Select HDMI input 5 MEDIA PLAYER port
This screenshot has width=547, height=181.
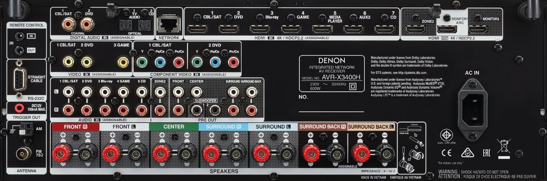pyautogui.click(x=322, y=29)
